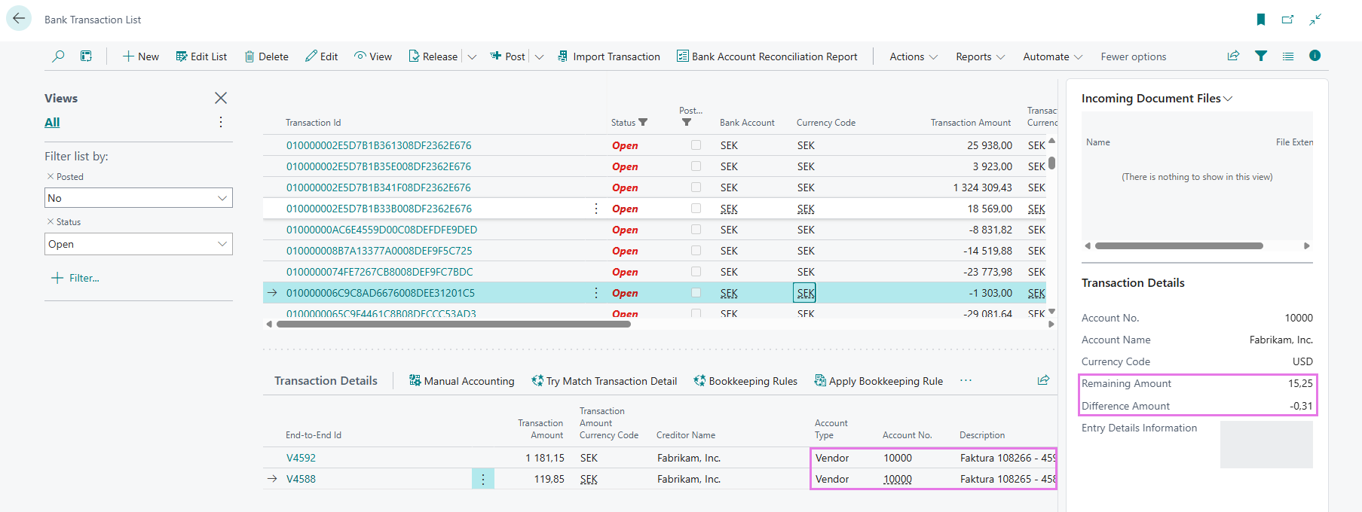Image resolution: width=1362 pixels, height=512 pixels.
Task: Select the All view link
Action: [52, 122]
